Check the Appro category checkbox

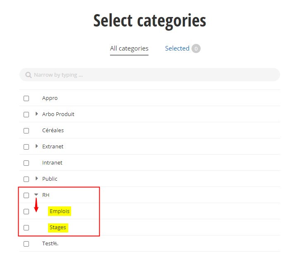pos(26,98)
